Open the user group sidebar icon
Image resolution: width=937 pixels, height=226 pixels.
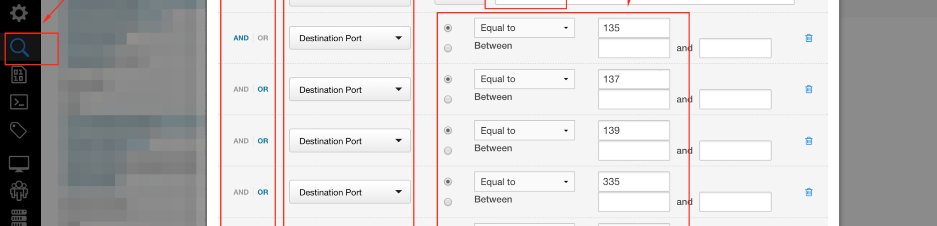pos(19,190)
